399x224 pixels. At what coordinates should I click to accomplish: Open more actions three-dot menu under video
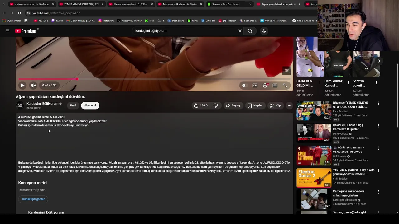(289, 105)
